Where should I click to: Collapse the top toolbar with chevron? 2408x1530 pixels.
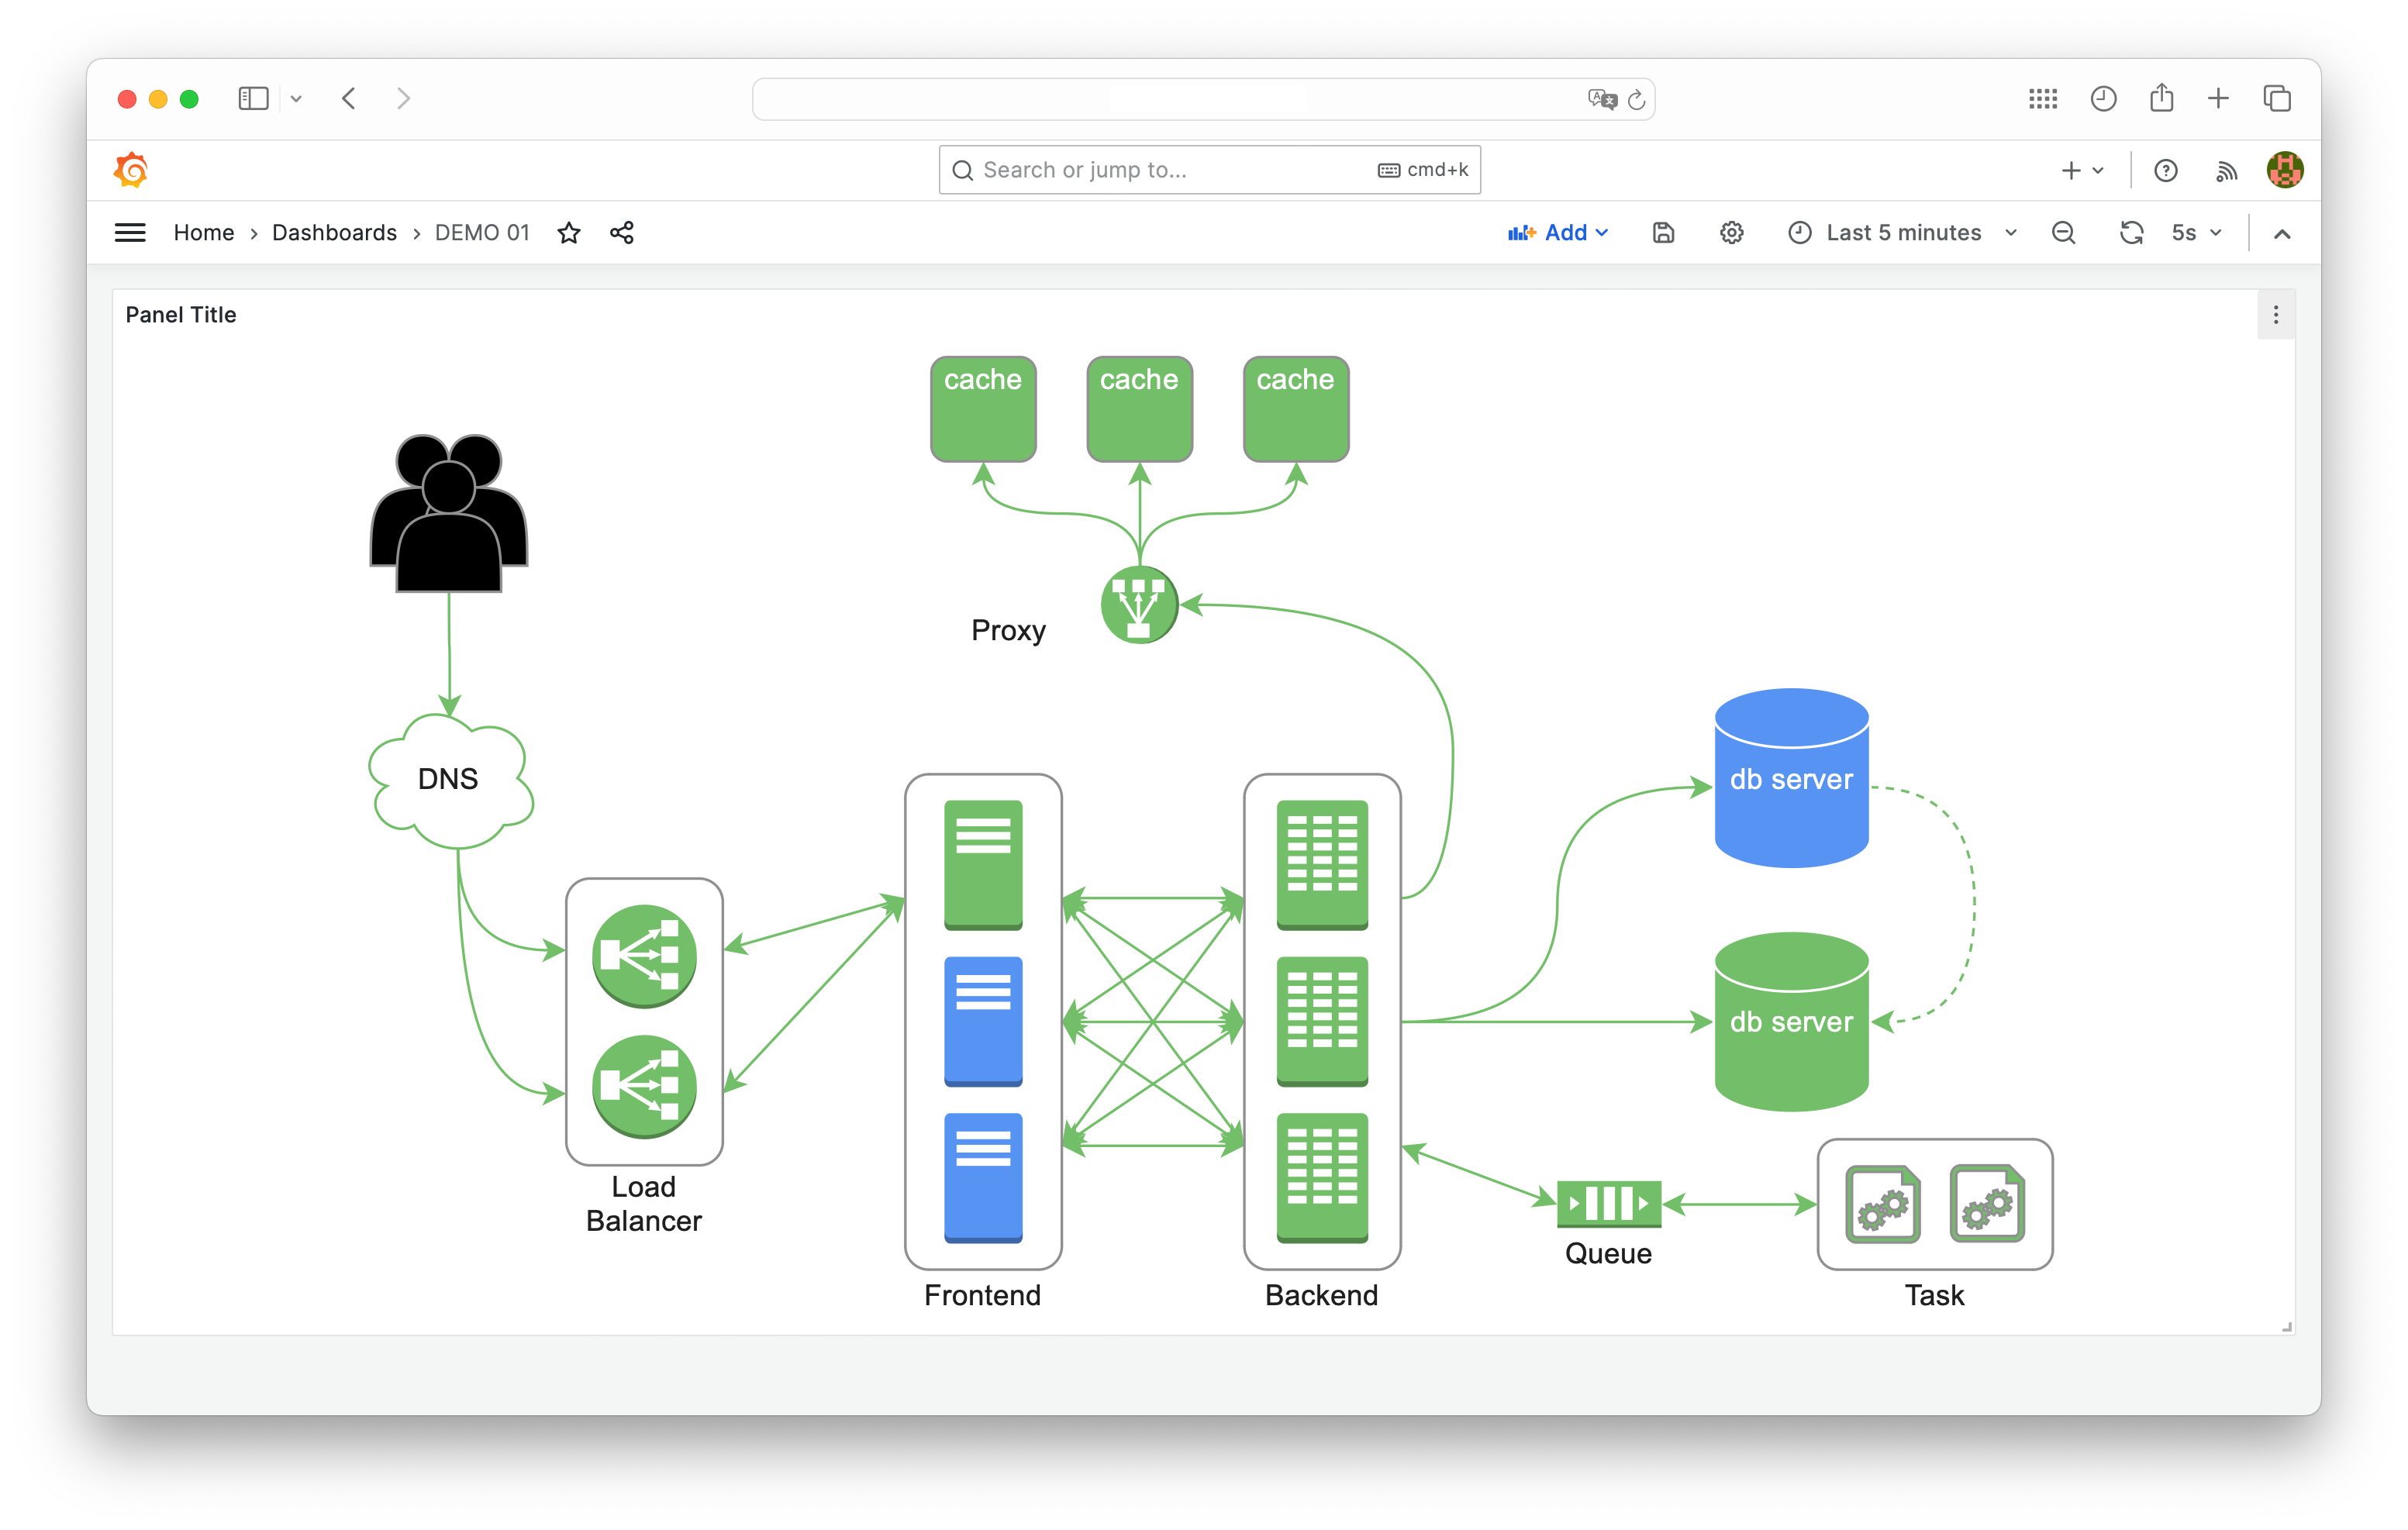click(2282, 234)
